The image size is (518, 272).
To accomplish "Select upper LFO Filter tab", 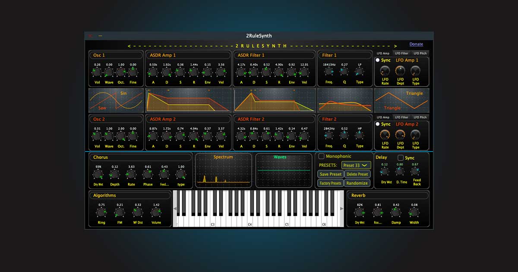I will (401, 54).
